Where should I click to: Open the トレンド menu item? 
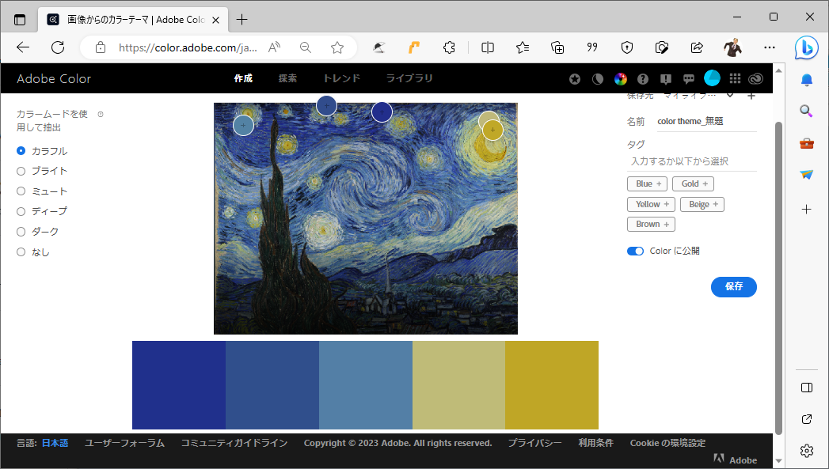pyautogui.click(x=340, y=78)
